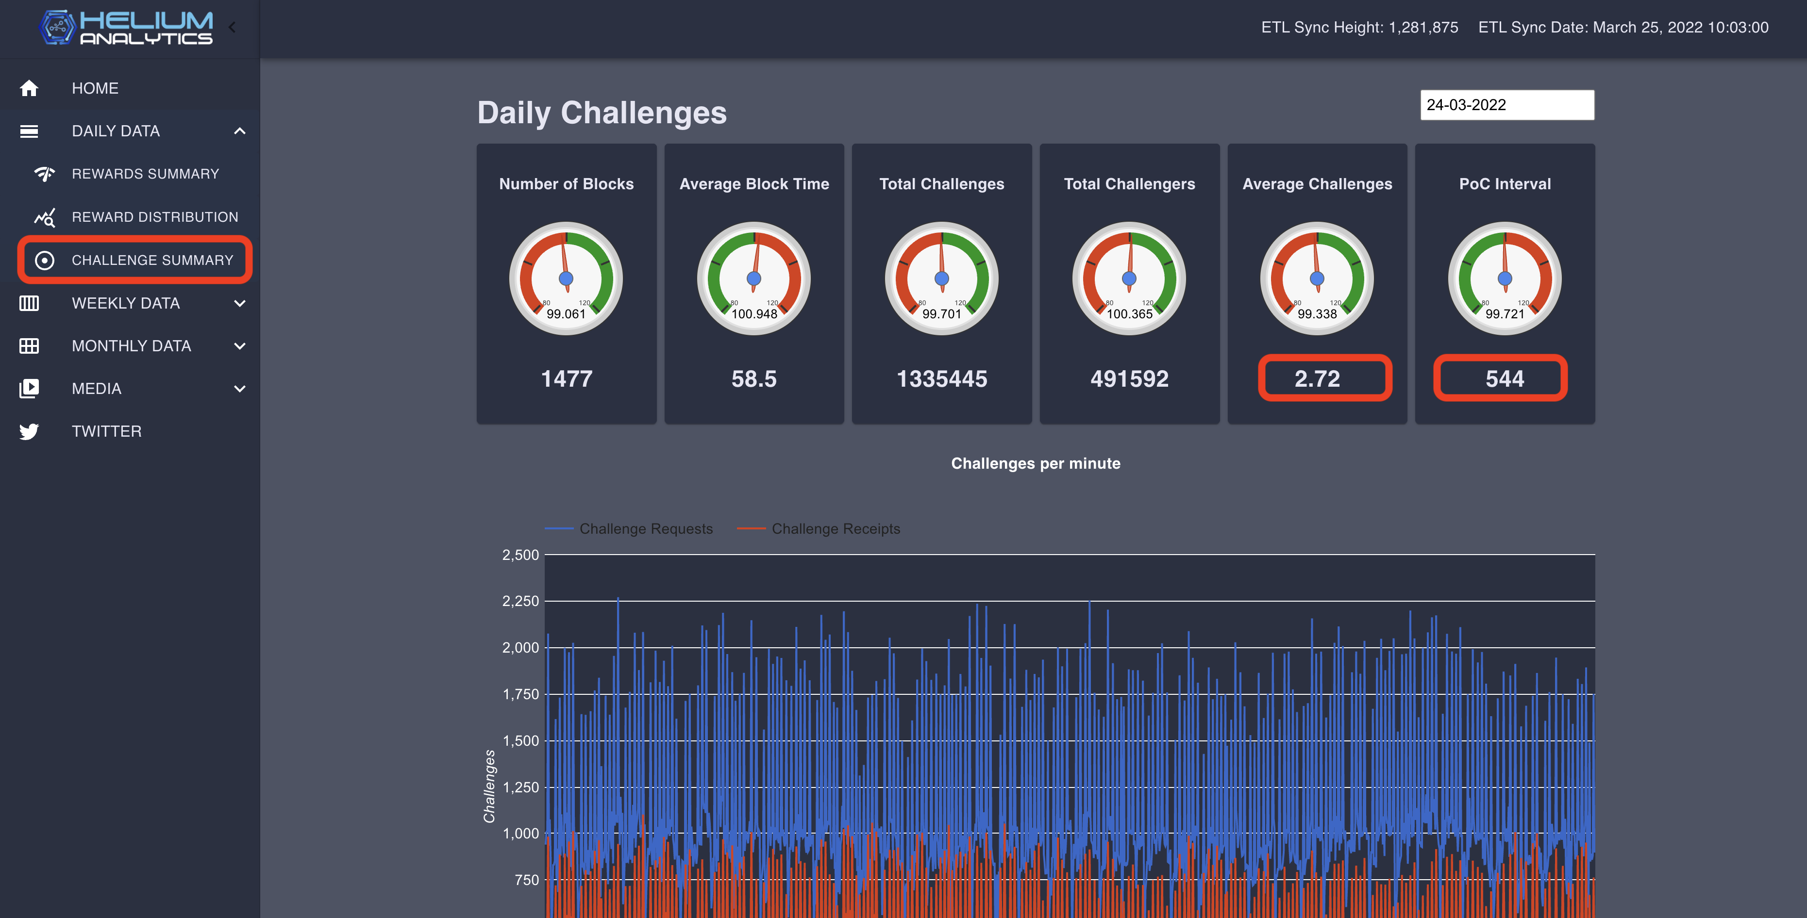This screenshot has height=918, width=1807.
Task: Open the Rewards Summary menu item
Action: (145, 174)
